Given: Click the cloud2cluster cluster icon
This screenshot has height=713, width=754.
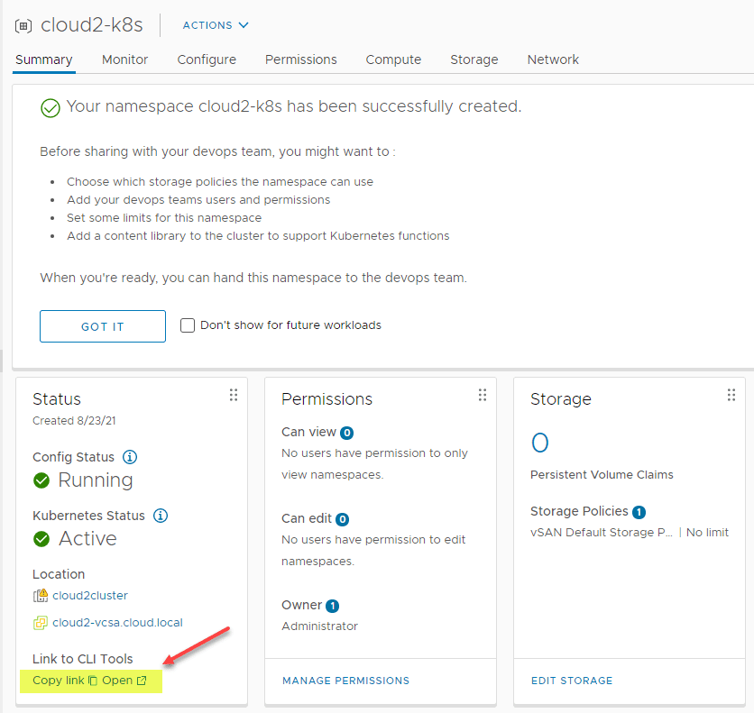Looking at the screenshot, I should point(41,596).
